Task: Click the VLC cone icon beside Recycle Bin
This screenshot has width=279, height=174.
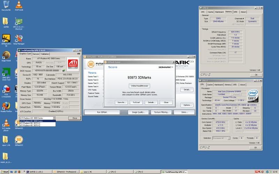Action: coord(19,5)
